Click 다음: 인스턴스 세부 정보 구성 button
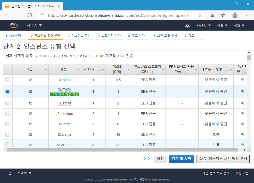This screenshot has height=183, width=254. coord(223,159)
